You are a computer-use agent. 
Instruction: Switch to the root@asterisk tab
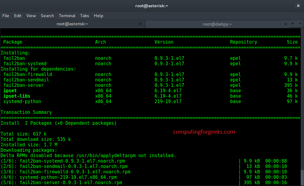click(72, 24)
